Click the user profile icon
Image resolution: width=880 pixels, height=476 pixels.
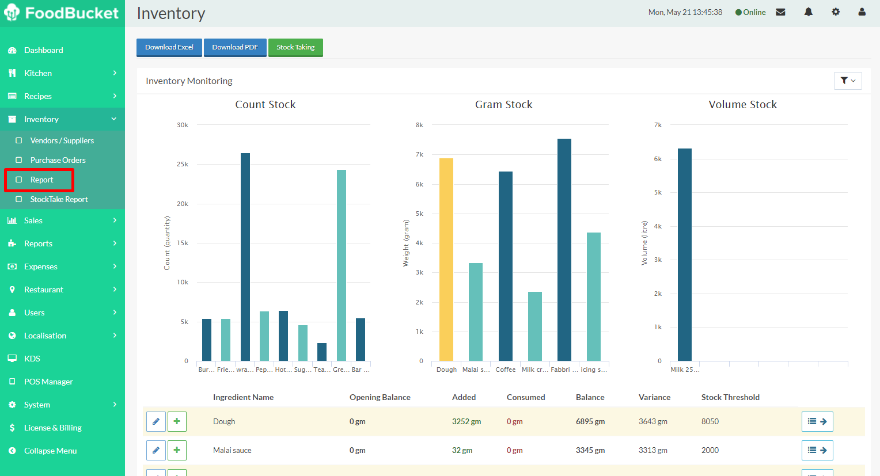(x=862, y=12)
